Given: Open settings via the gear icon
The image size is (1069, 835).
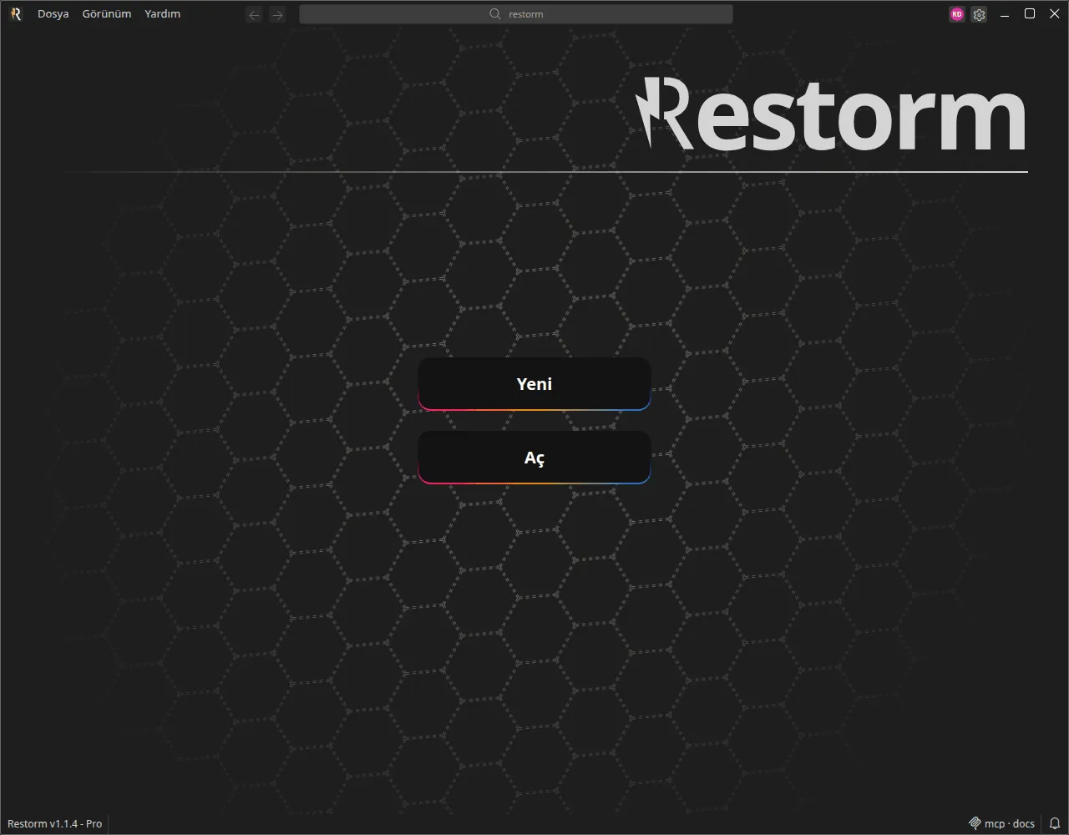Looking at the screenshot, I should (x=980, y=14).
